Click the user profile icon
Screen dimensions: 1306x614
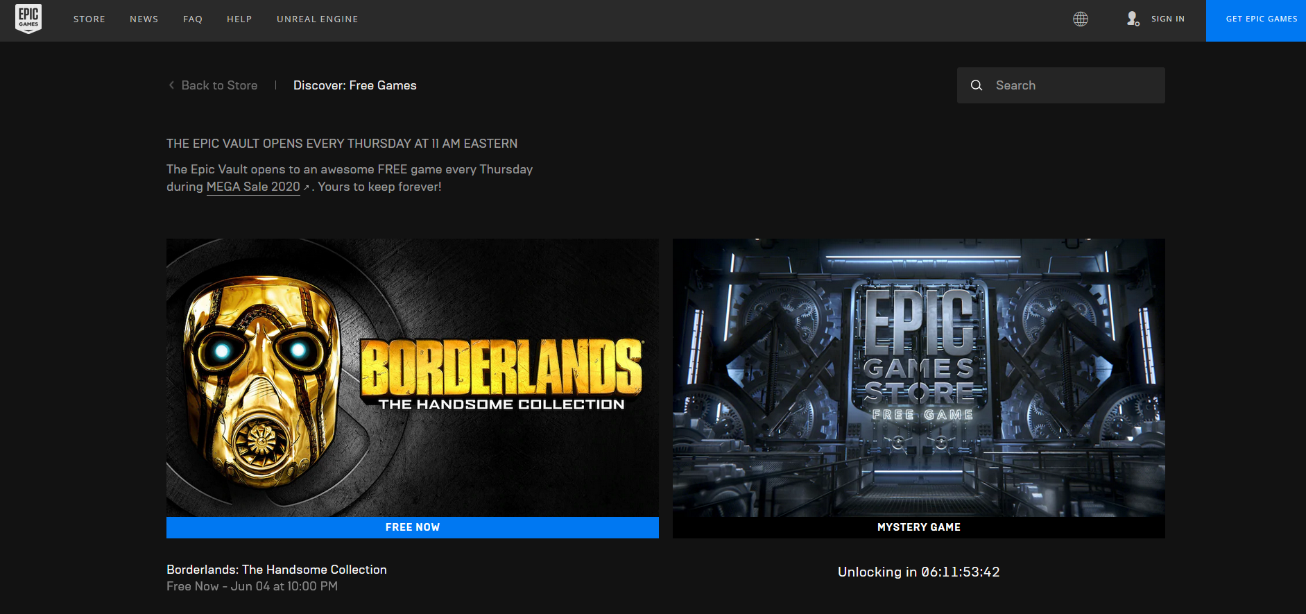pyautogui.click(x=1133, y=19)
